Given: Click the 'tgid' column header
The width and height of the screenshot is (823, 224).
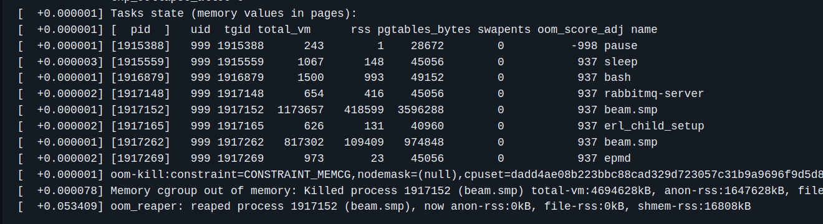Looking at the screenshot, I should 238,29.
